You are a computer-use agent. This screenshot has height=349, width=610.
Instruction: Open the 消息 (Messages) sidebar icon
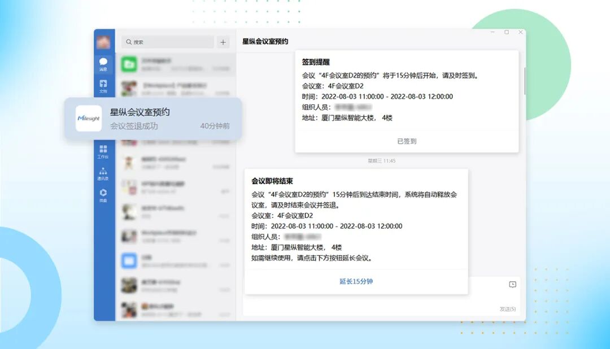[103, 64]
